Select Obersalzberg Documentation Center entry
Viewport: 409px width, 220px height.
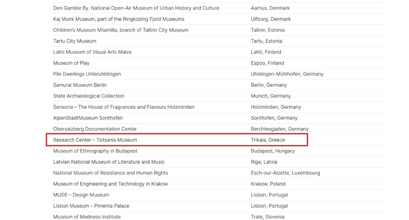point(95,129)
